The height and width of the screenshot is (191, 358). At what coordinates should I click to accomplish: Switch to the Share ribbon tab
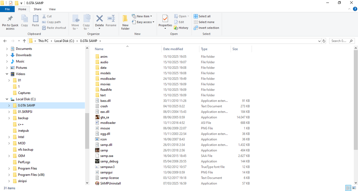[x=37, y=9]
